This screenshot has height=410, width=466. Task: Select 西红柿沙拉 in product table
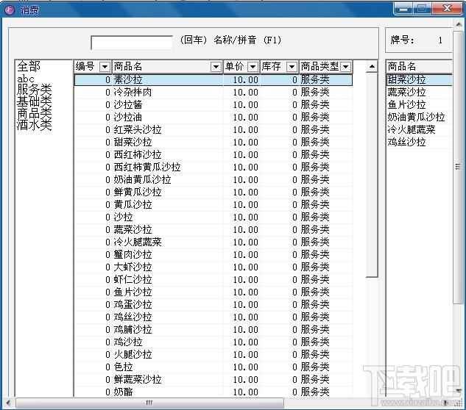[x=213, y=154]
